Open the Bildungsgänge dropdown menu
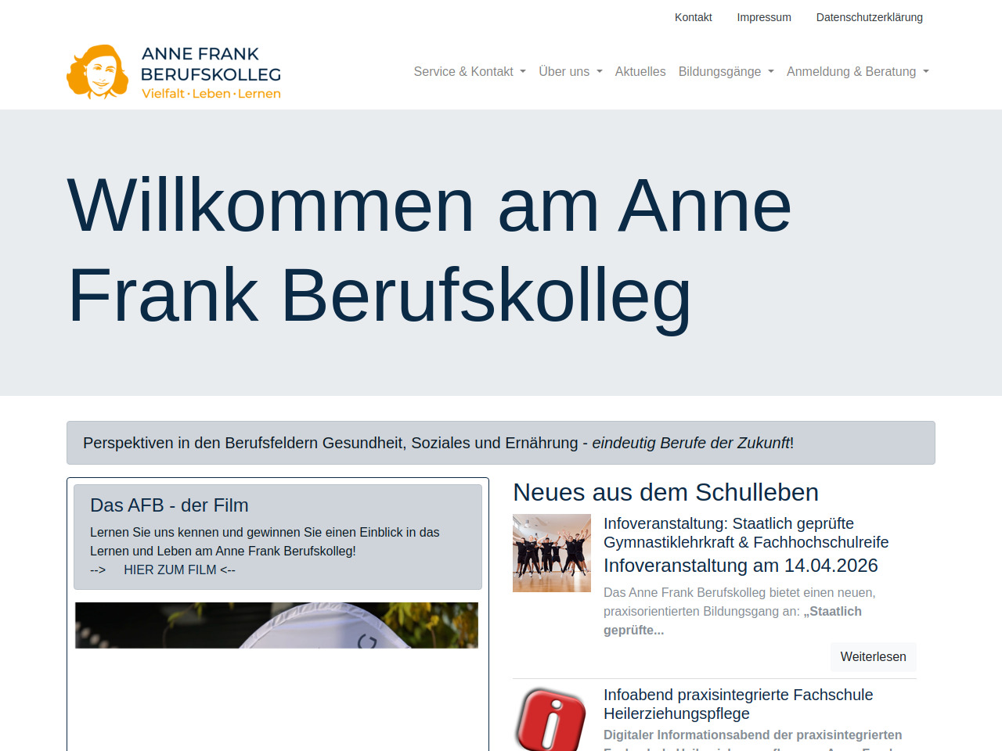 pyautogui.click(x=726, y=72)
